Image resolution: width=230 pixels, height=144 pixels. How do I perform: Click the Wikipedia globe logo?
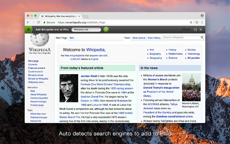point(40,40)
